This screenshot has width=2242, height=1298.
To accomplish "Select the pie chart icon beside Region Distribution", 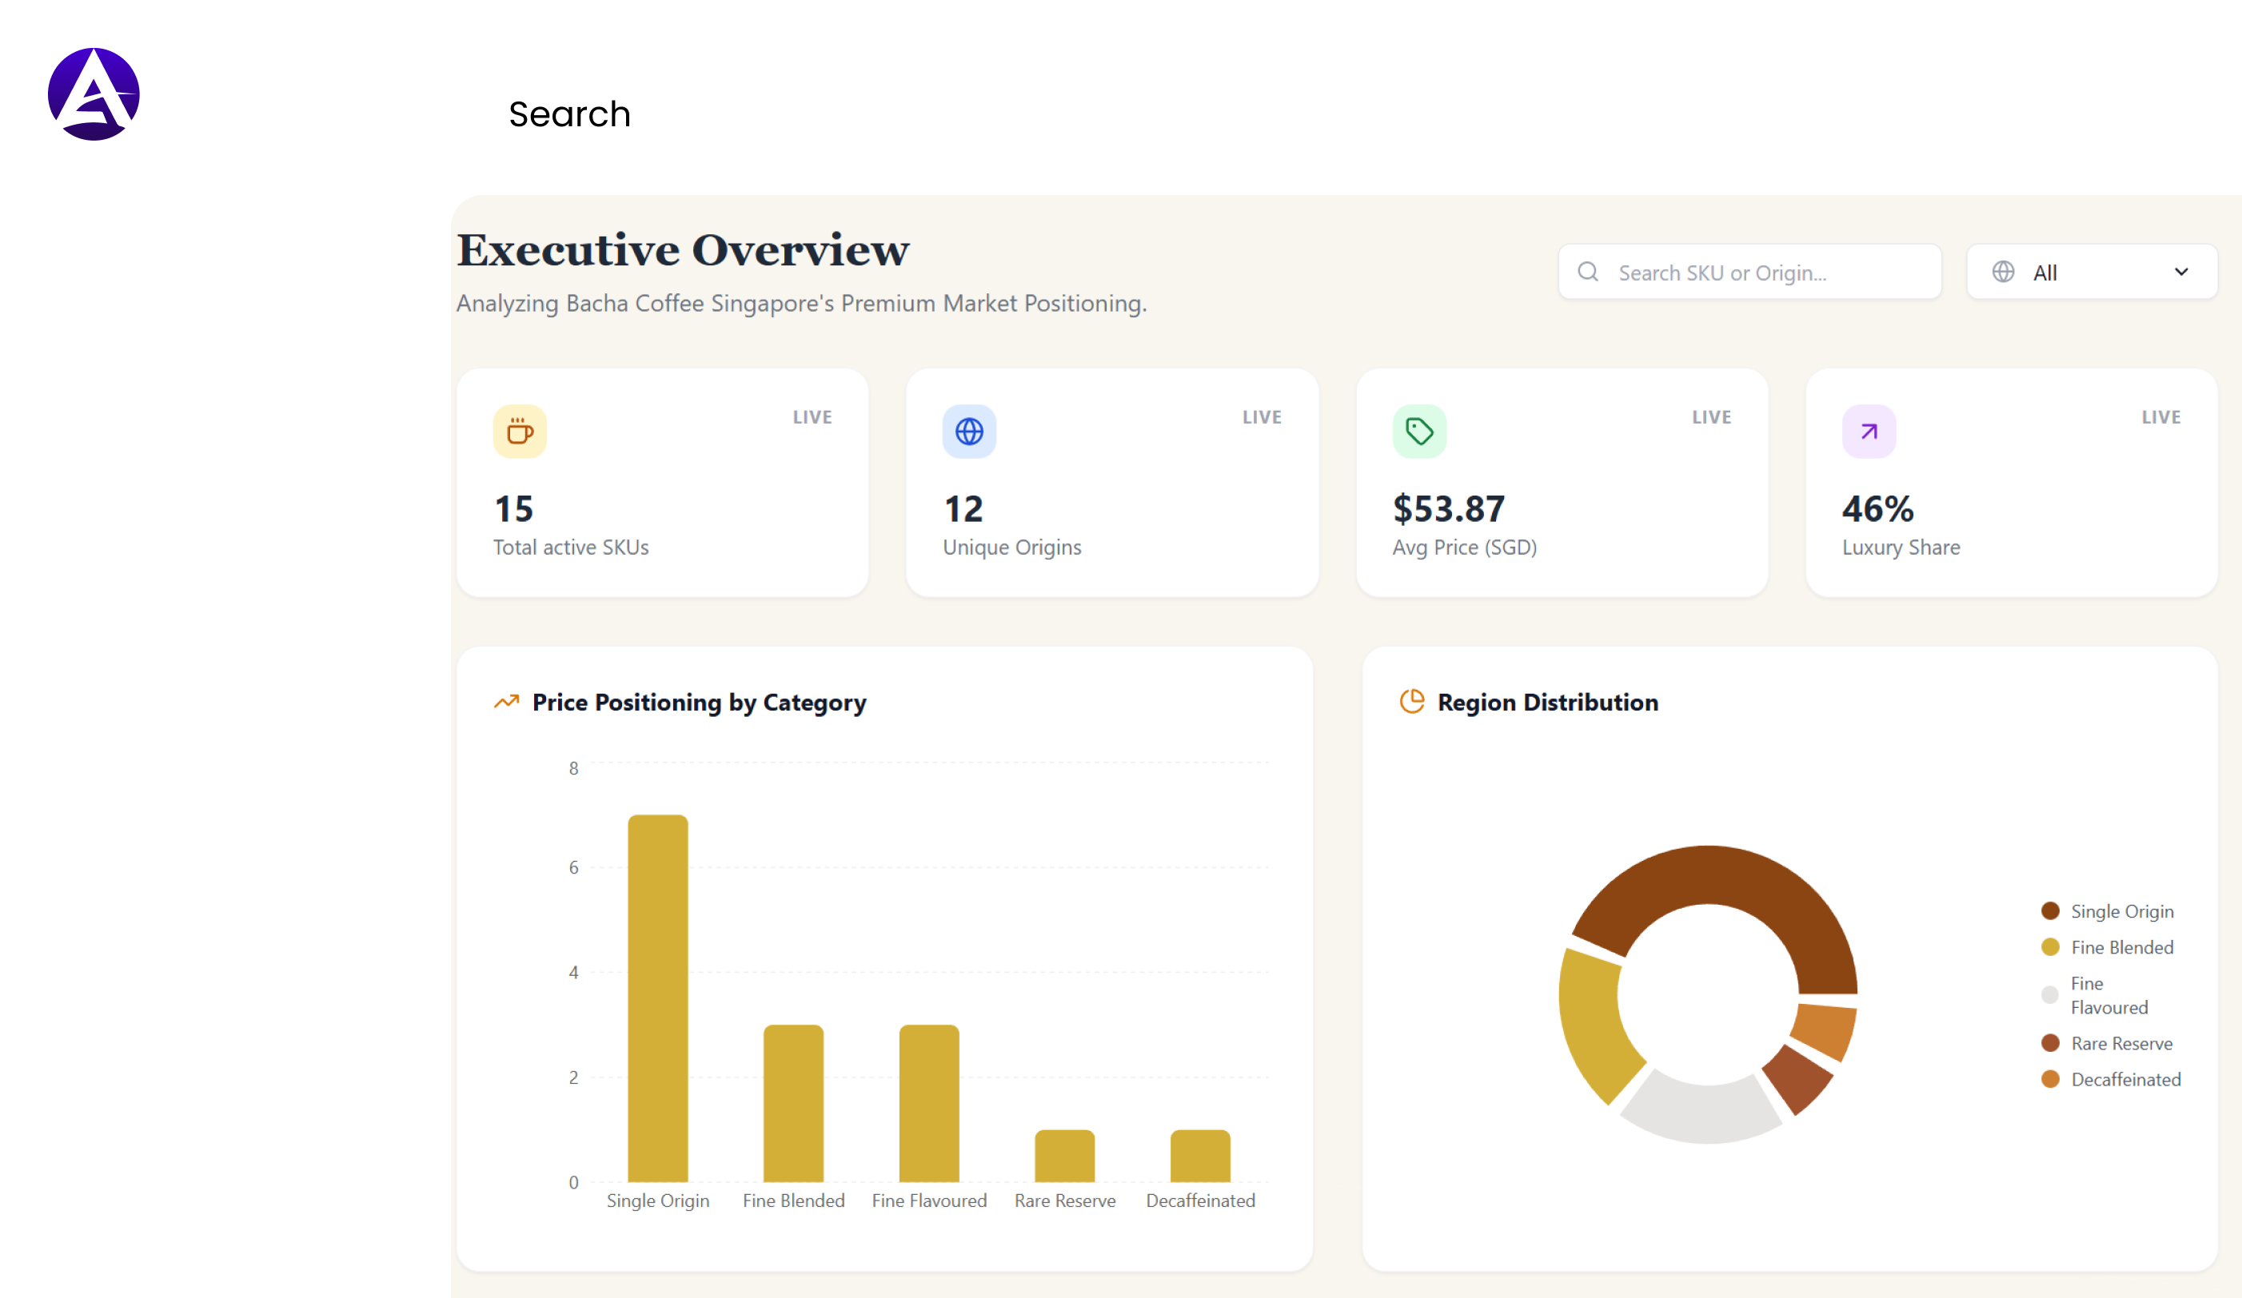I will [x=1412, y=701].
